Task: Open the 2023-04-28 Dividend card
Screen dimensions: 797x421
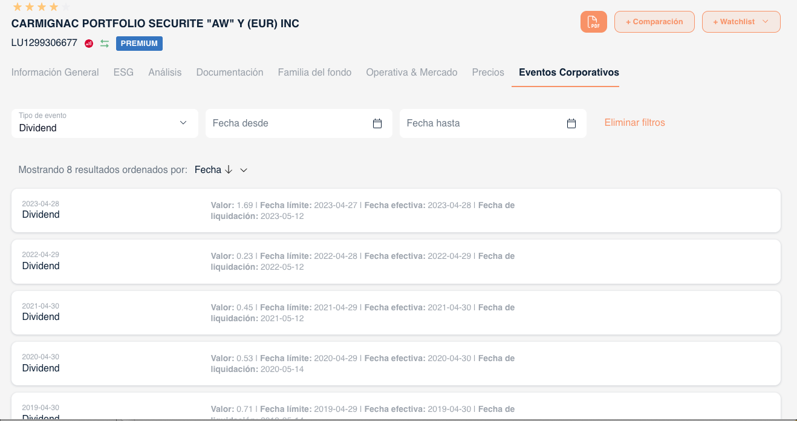Action: point(396,211)
